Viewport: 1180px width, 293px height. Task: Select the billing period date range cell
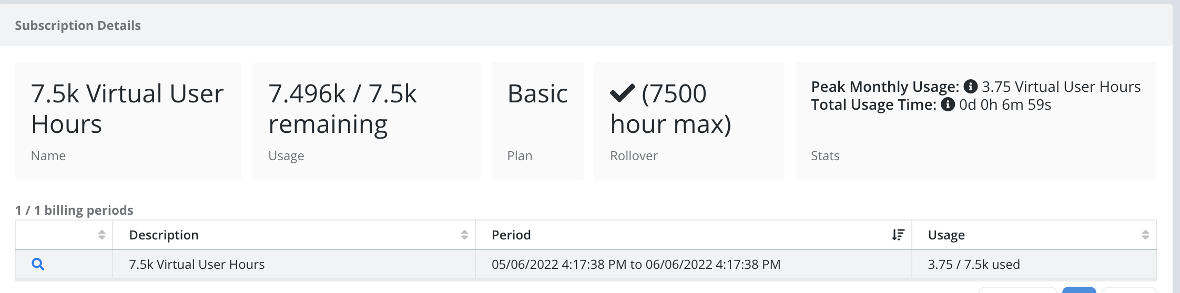point(694,264)
